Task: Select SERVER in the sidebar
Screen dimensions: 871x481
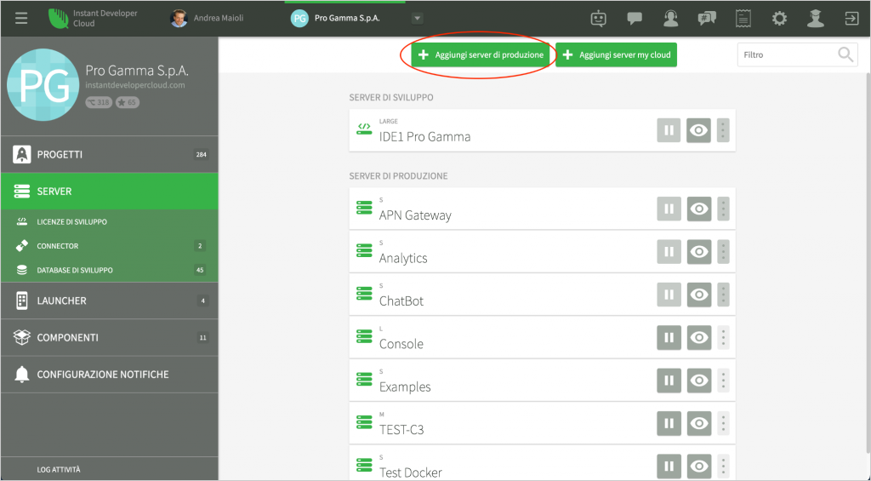Action: 110,191
